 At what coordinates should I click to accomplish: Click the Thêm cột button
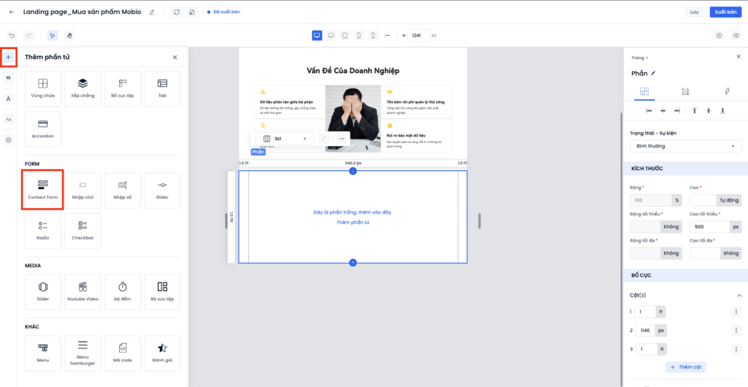(x=685, y=367)
